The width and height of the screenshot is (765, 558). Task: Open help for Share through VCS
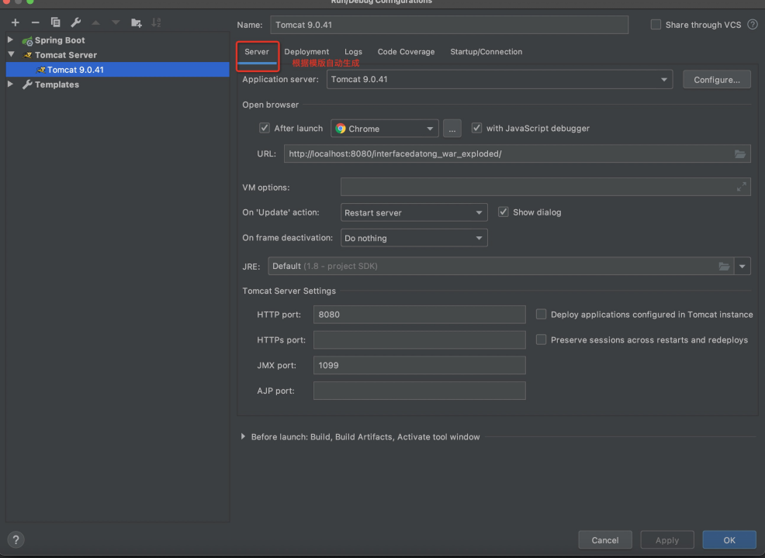[x=753, y=24]
